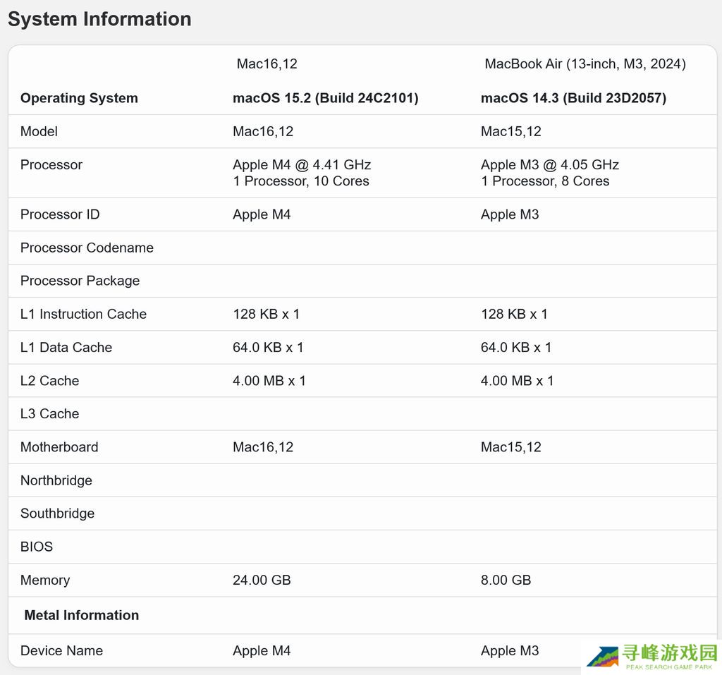Click the L2 Cache row label
Image resolution: width=722 pixels, height=675 pixels.
[x=49, y=381]
